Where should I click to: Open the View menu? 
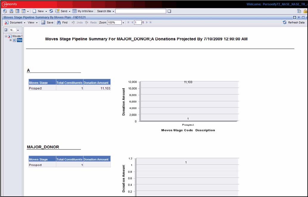click(32, 23)
